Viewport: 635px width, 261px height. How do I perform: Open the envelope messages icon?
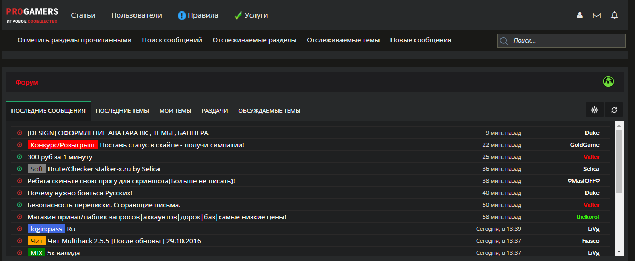pos(597,15)
